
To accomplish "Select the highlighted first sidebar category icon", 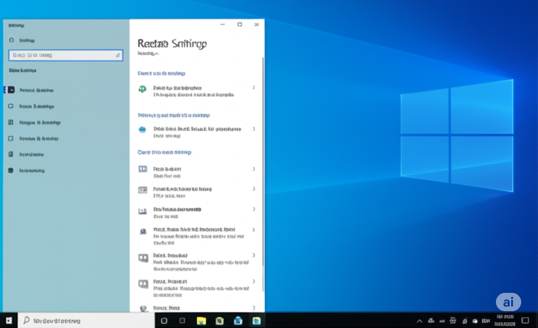I will (x=11, y=90).
